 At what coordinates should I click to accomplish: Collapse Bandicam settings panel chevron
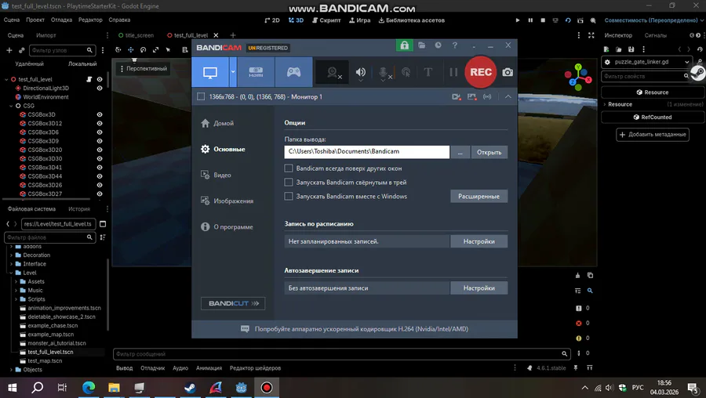[x=508, y=96]
